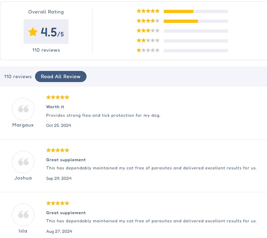The image size is (267, 238).
Task: Click the three-star row icons in breakdown
Action: click(148, 31)
